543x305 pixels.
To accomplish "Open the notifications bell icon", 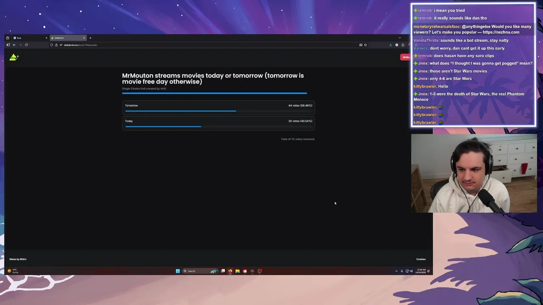I will pyautogui.click(x=428, y=271).
